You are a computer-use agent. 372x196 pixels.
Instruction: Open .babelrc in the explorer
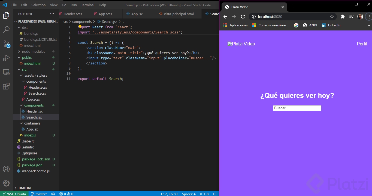[36, 141]
